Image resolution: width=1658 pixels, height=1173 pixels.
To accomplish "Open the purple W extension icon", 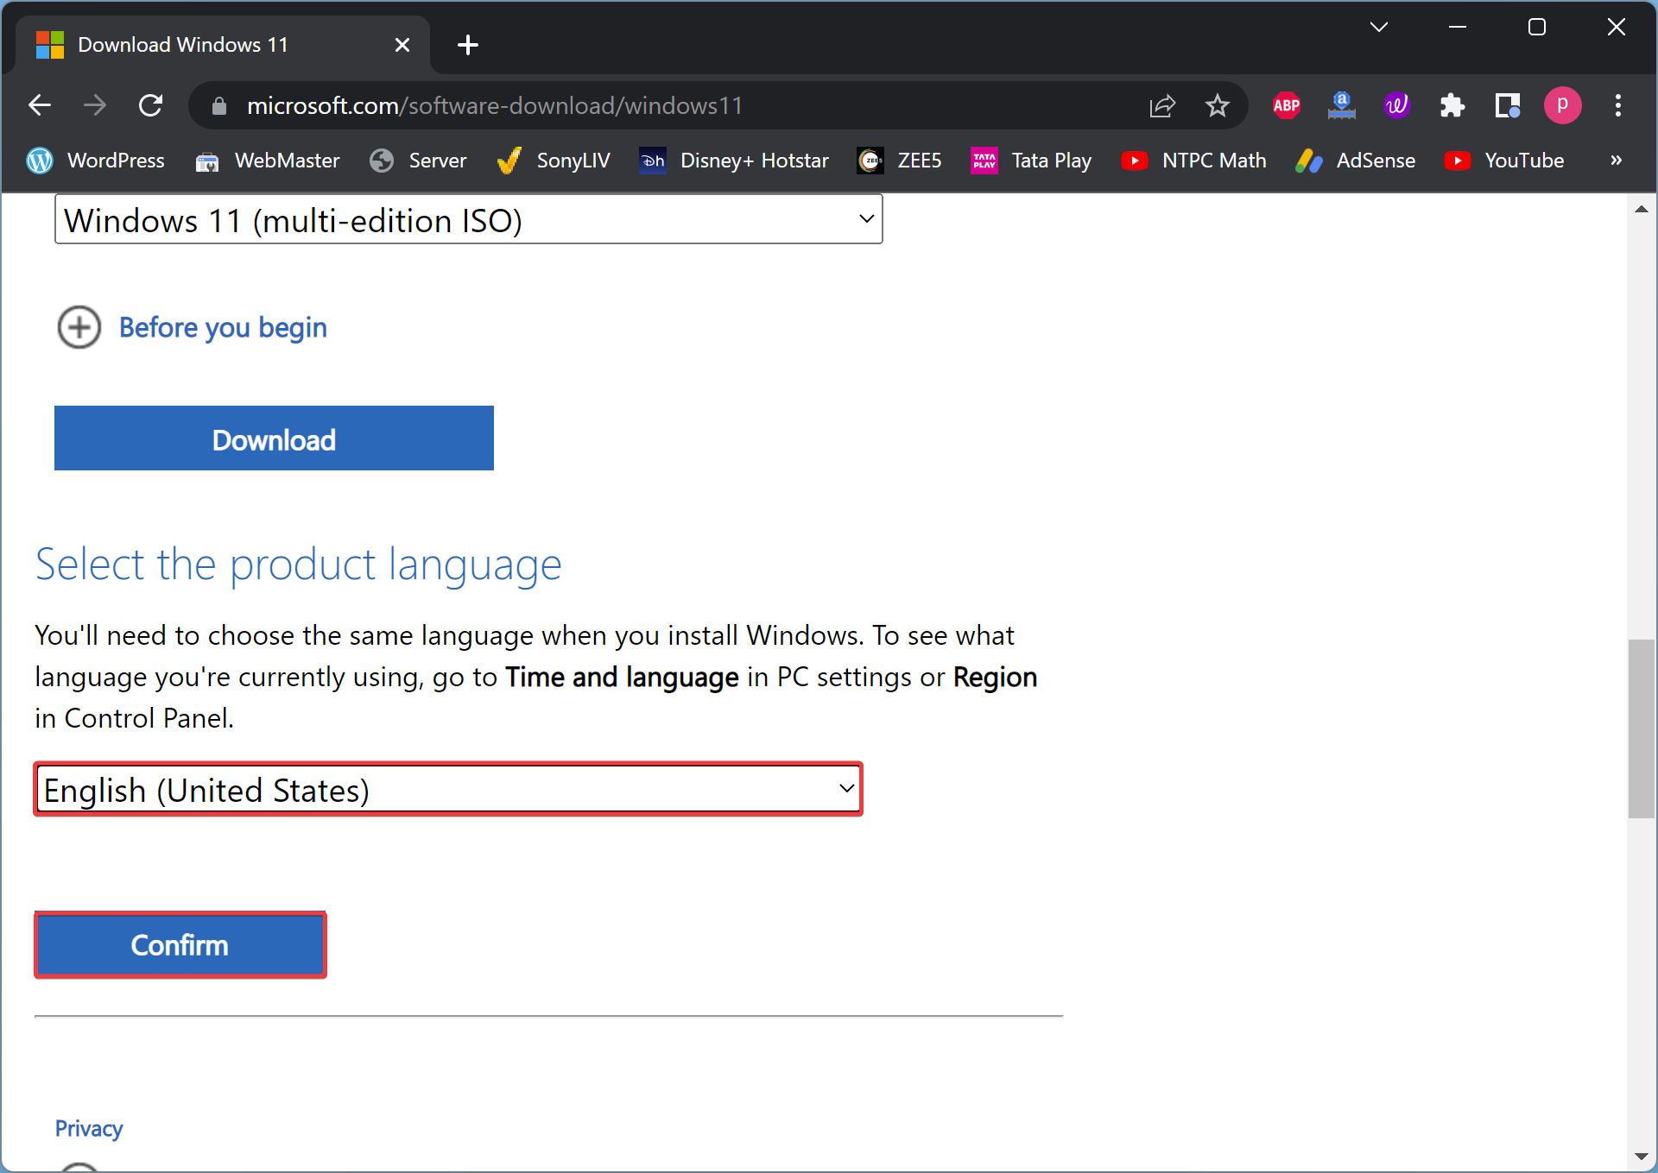I will click(1396, 105).
